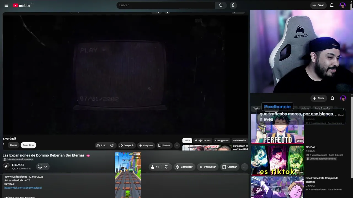353x198 pixels.
Task: Open the QUE HACE? recommended video thumbnail
Action: [x=207, y=148]
